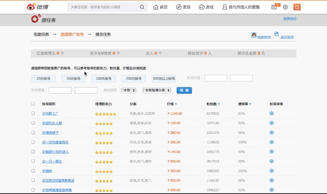
Task: Check the box for @触碰心灵的话儿
Action: pyautogui.click(x=33, y=151)
